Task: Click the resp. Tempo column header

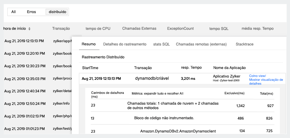Action: [x=191, y=68]
